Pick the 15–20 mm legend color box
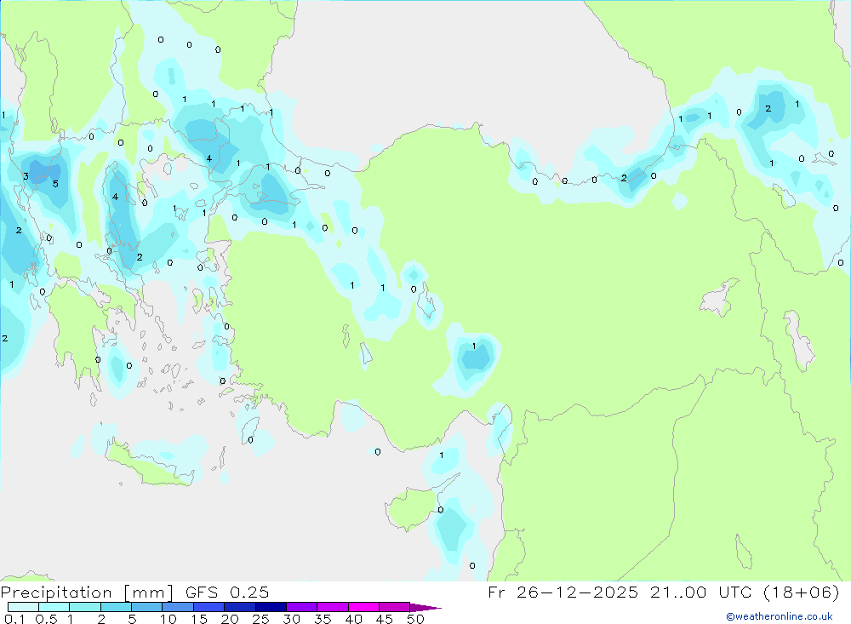851x624 pixels. [209, 607]
